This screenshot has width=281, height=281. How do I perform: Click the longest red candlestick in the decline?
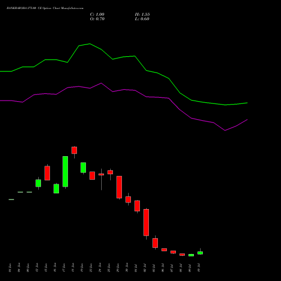point(146,223)
